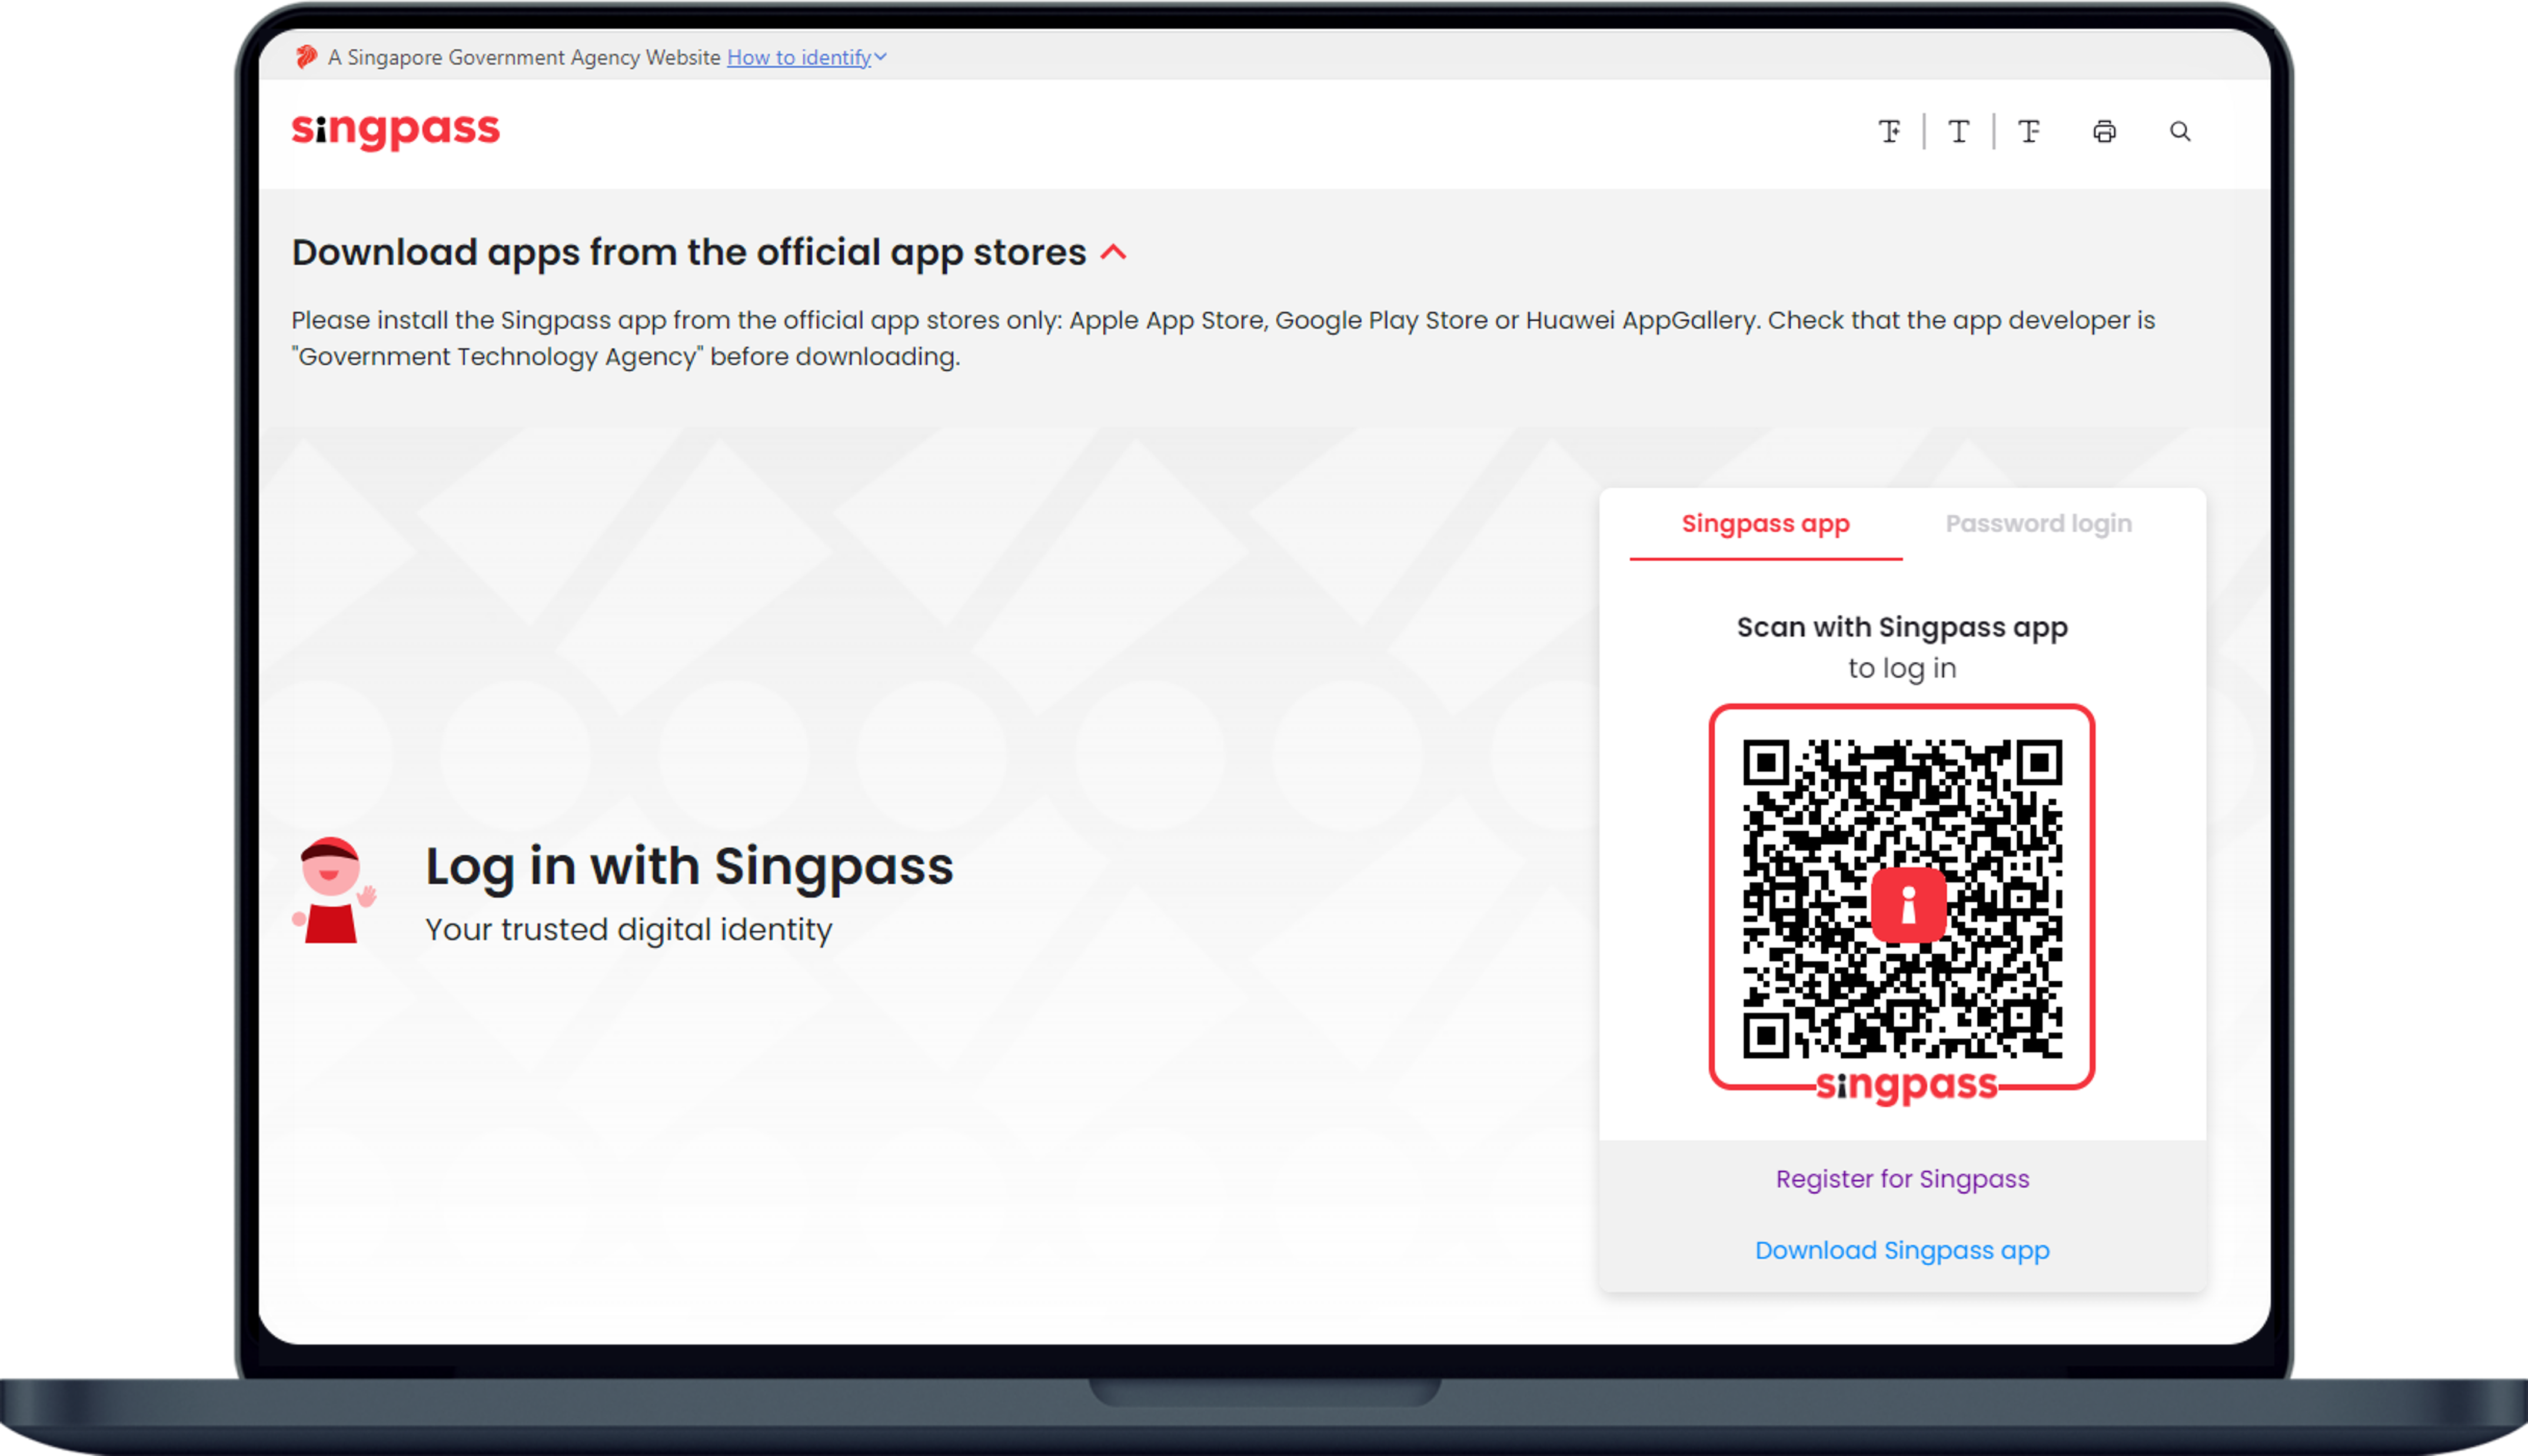Click Download apps from official stores heading
The width and height of the screenshot is (2528, 1456).
click(x=688, y=253)
